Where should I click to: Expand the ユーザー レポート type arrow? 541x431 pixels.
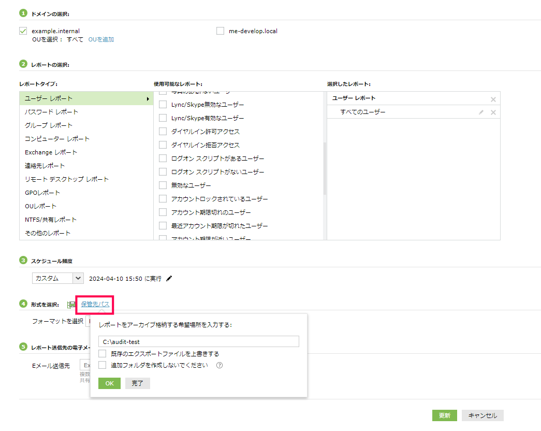pos(148,98)
